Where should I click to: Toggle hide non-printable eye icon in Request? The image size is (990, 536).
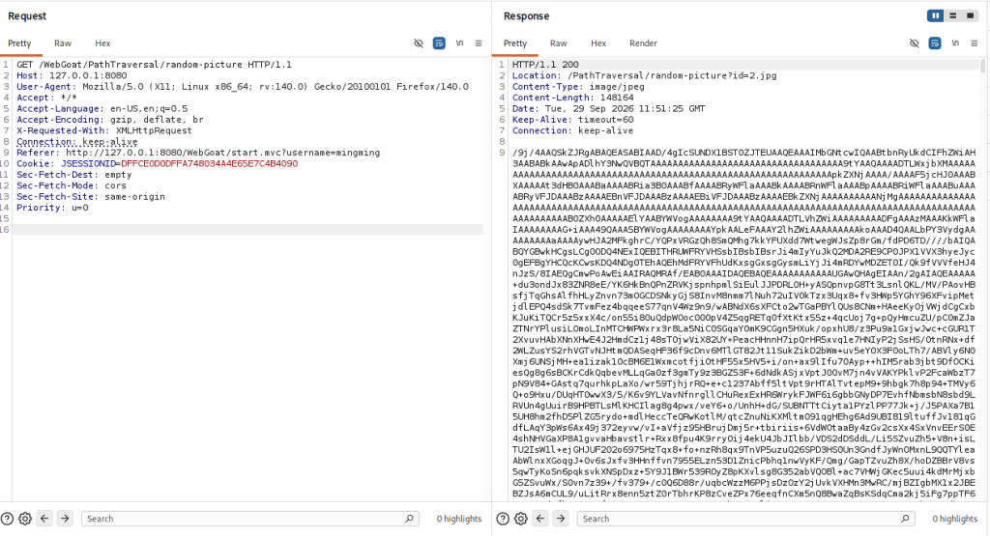point(419,43)
